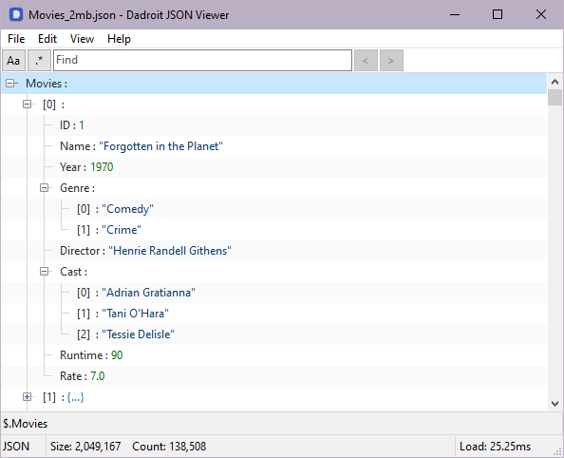564x458 pixels.
Task: Expand the [1] movie entry
Action: point(27,397)
